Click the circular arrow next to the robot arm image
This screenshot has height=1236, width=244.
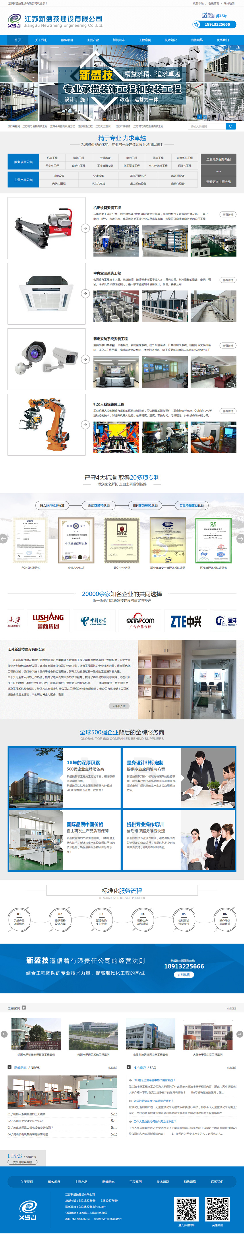(x=85, y=425)
